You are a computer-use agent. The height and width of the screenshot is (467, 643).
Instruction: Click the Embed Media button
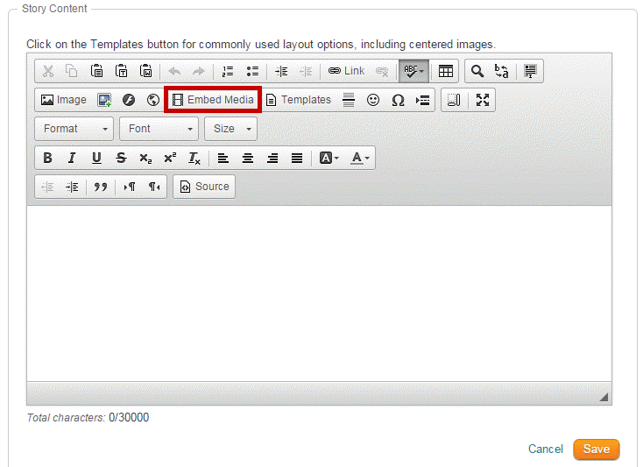pyautogui.click(x=213, y=100)
